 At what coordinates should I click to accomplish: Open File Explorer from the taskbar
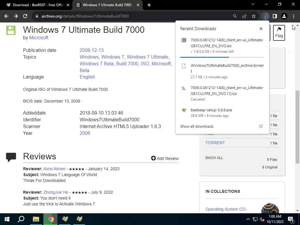[x=36, y=219]
